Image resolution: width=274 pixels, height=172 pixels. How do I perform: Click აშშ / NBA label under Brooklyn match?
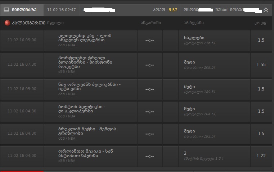tap(67, 139)
